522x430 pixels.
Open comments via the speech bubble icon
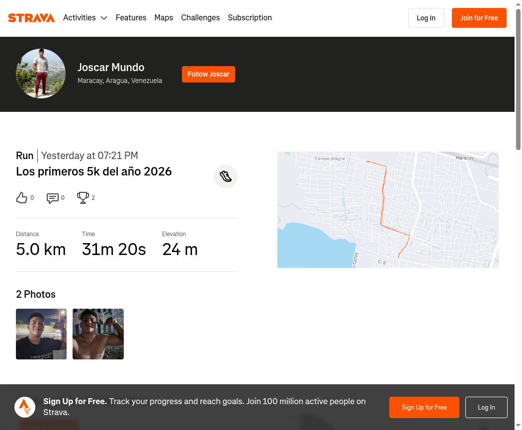[53, 198]
